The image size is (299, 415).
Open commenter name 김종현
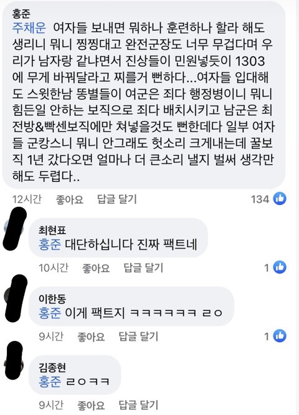point(52,368)
